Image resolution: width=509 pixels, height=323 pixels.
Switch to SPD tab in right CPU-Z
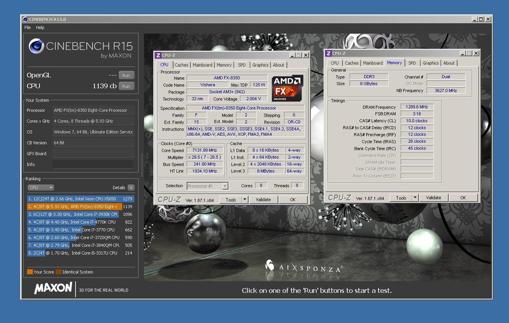point(412,63)
